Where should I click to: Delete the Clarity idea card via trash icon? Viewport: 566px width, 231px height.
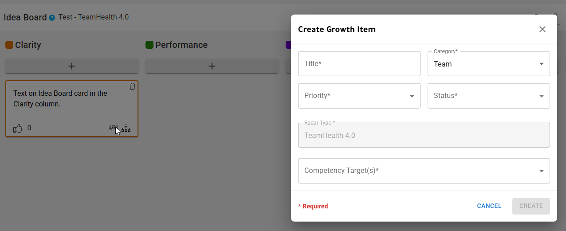pos(132,86)
